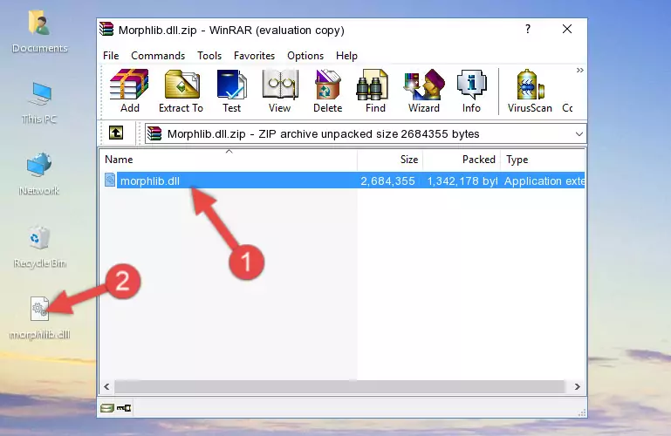Start VirusScan on the archive
The width and height of the screenshot is (671, 436).
click(530, 91)
